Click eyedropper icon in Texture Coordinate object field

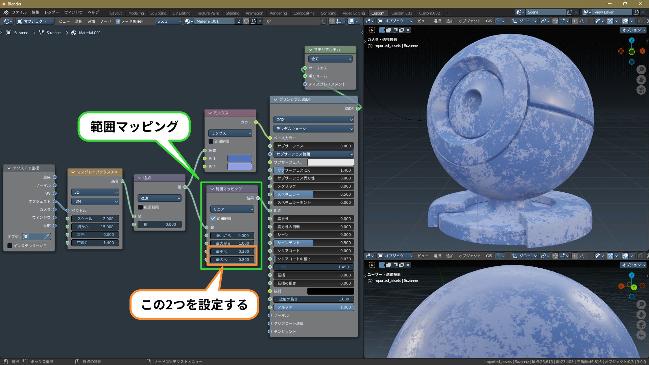click(47, 237)
